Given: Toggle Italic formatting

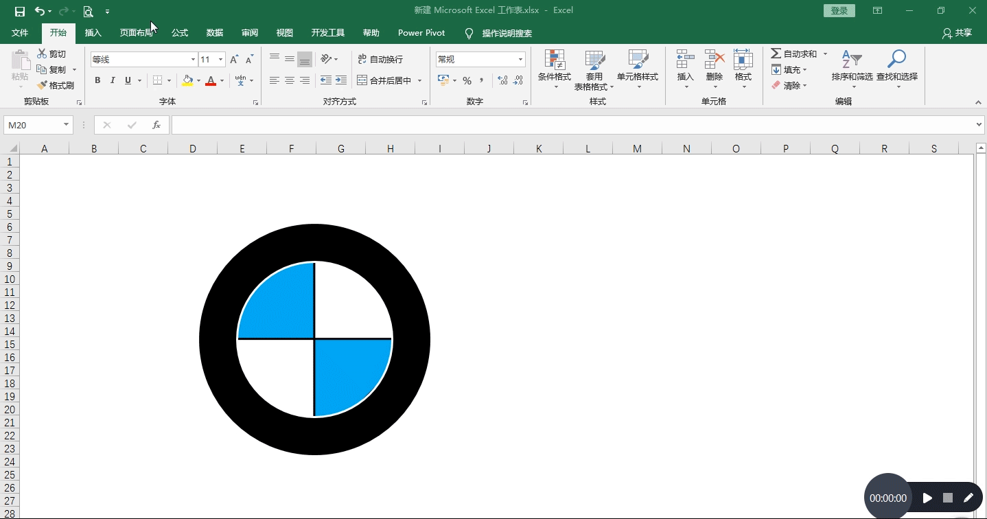Looking at the screenshot, I should [x=113, y=80].
